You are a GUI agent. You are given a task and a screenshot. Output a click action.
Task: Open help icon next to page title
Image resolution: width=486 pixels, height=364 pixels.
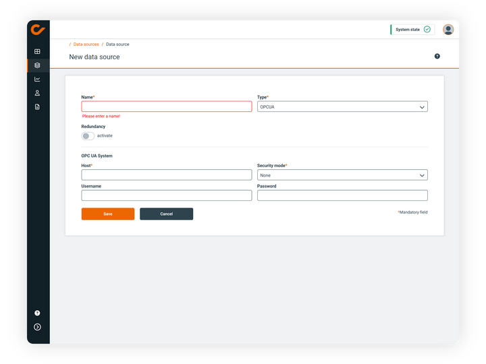tap(437, 57)
